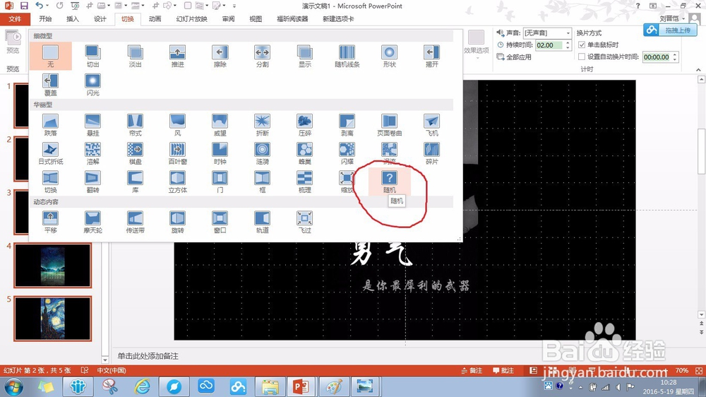The width and height of the screenshot is (706, 397).
Task: Apply the 梳理 comb transition
Action: 304,182
